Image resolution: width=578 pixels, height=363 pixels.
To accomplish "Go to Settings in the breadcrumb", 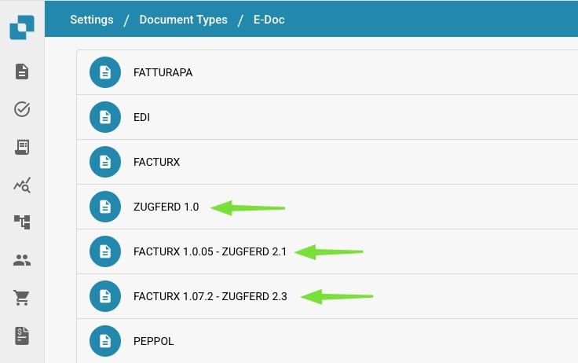I will pos(91,19).
